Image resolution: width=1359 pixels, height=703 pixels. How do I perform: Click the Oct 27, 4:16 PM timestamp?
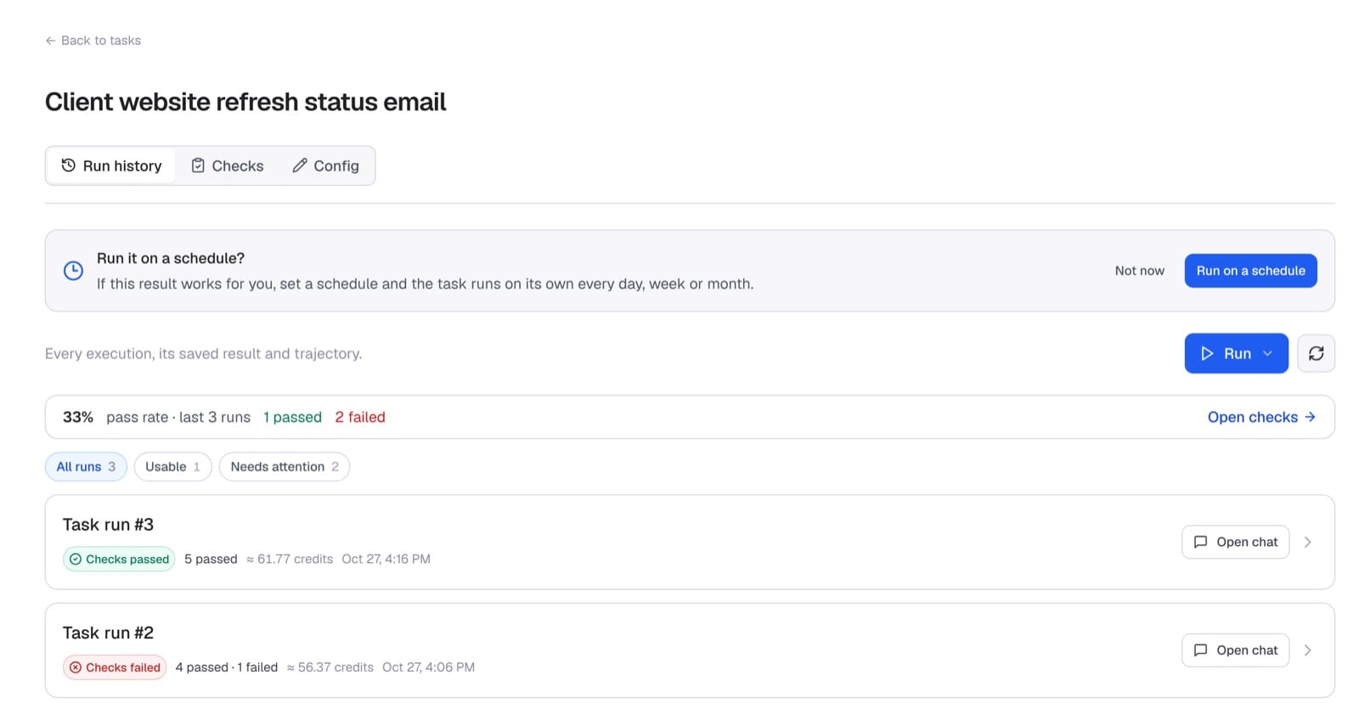pyautogui.click(x=386, y=559)
